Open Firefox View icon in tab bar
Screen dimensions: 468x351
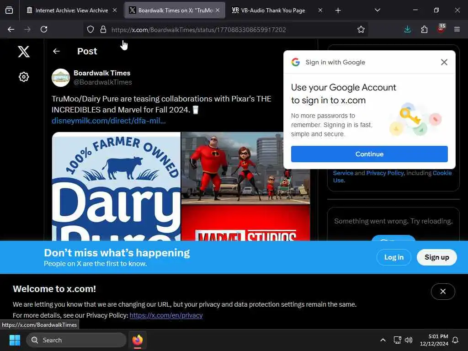coord(9,11)
